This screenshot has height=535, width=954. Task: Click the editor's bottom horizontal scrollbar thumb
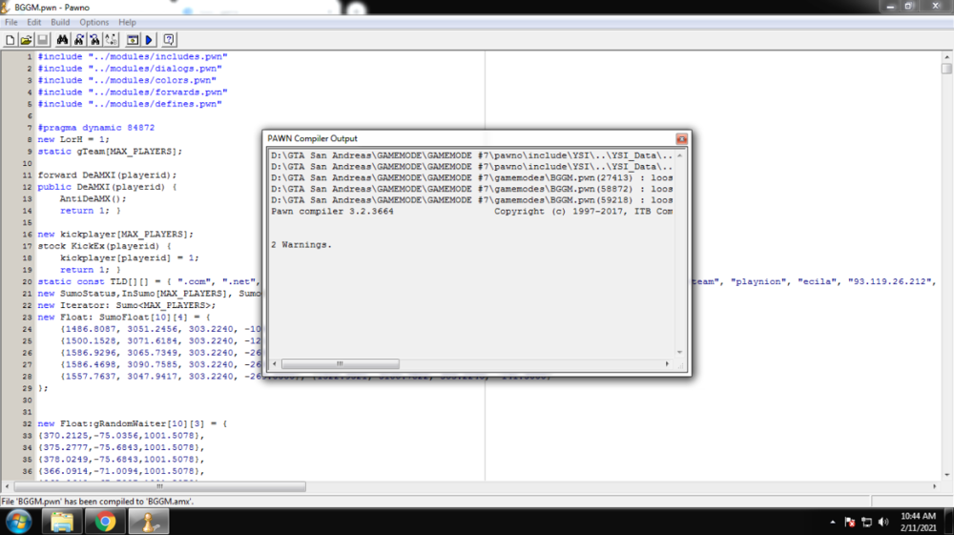click(x=158, y=486)
